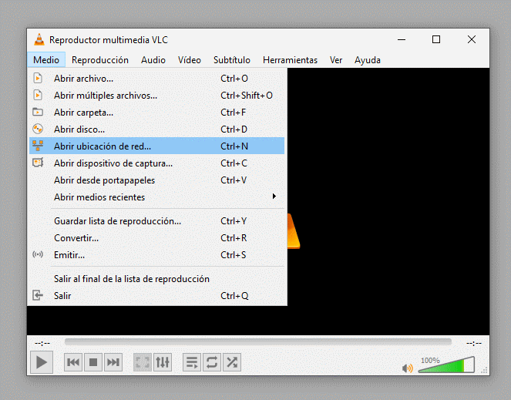Viewport: 511px width, 400px height.
Task: Open the Reproducción menu
Action: (x=100, y=60)
